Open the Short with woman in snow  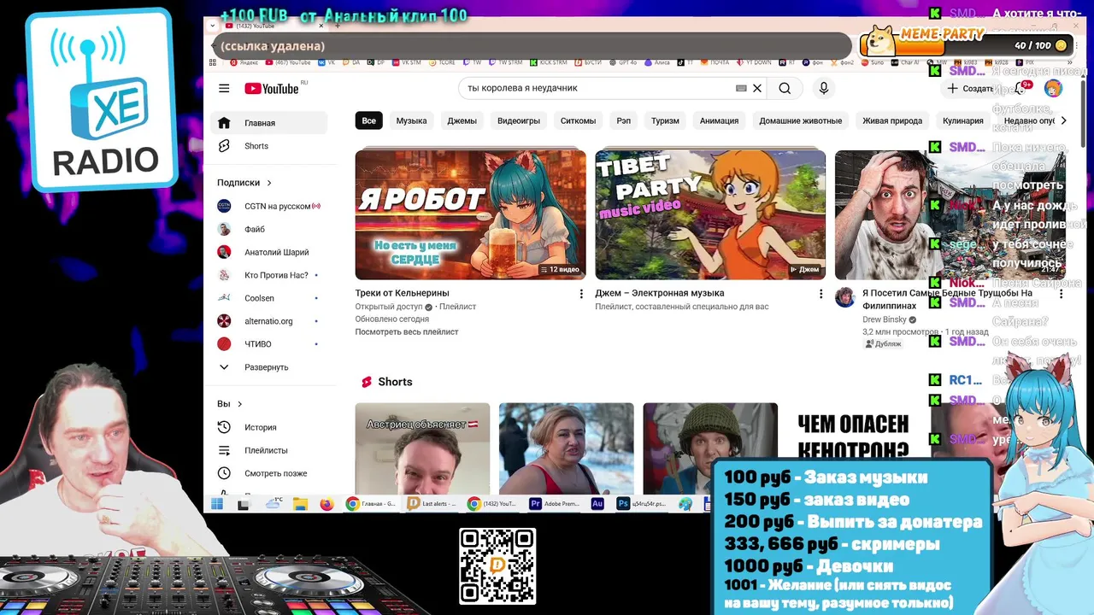click(567, 448)
